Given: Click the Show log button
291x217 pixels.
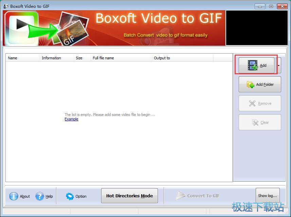Looking at the screenshot, I should 268,196.
